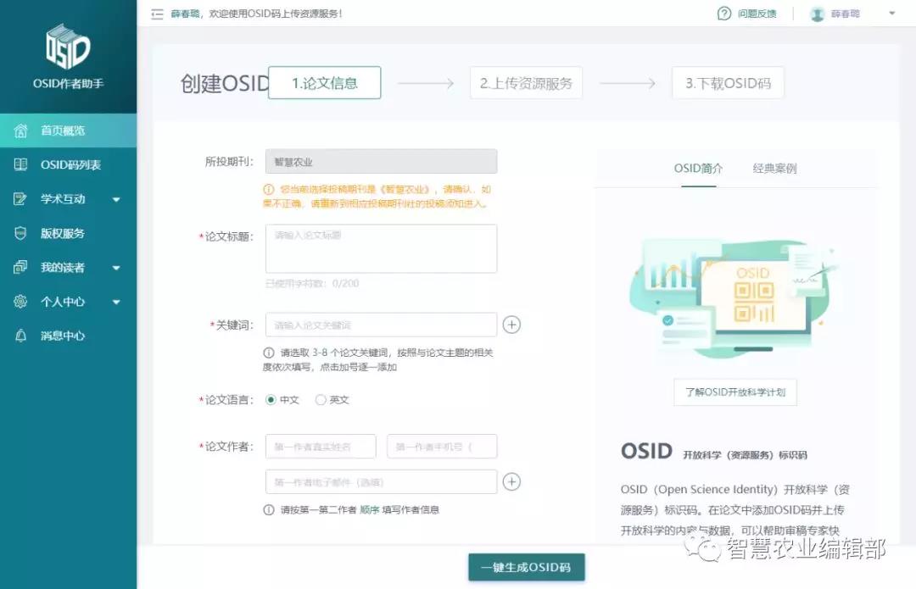Switch to the 经典案例 tab

tap(774, 169)
